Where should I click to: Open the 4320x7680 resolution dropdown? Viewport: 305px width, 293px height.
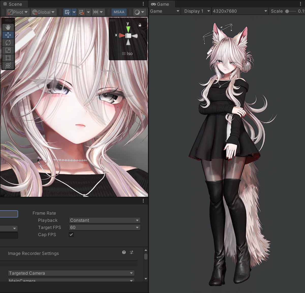[240, 11]
